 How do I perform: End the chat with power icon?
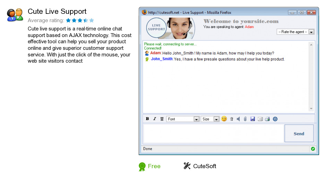[275, 119]
